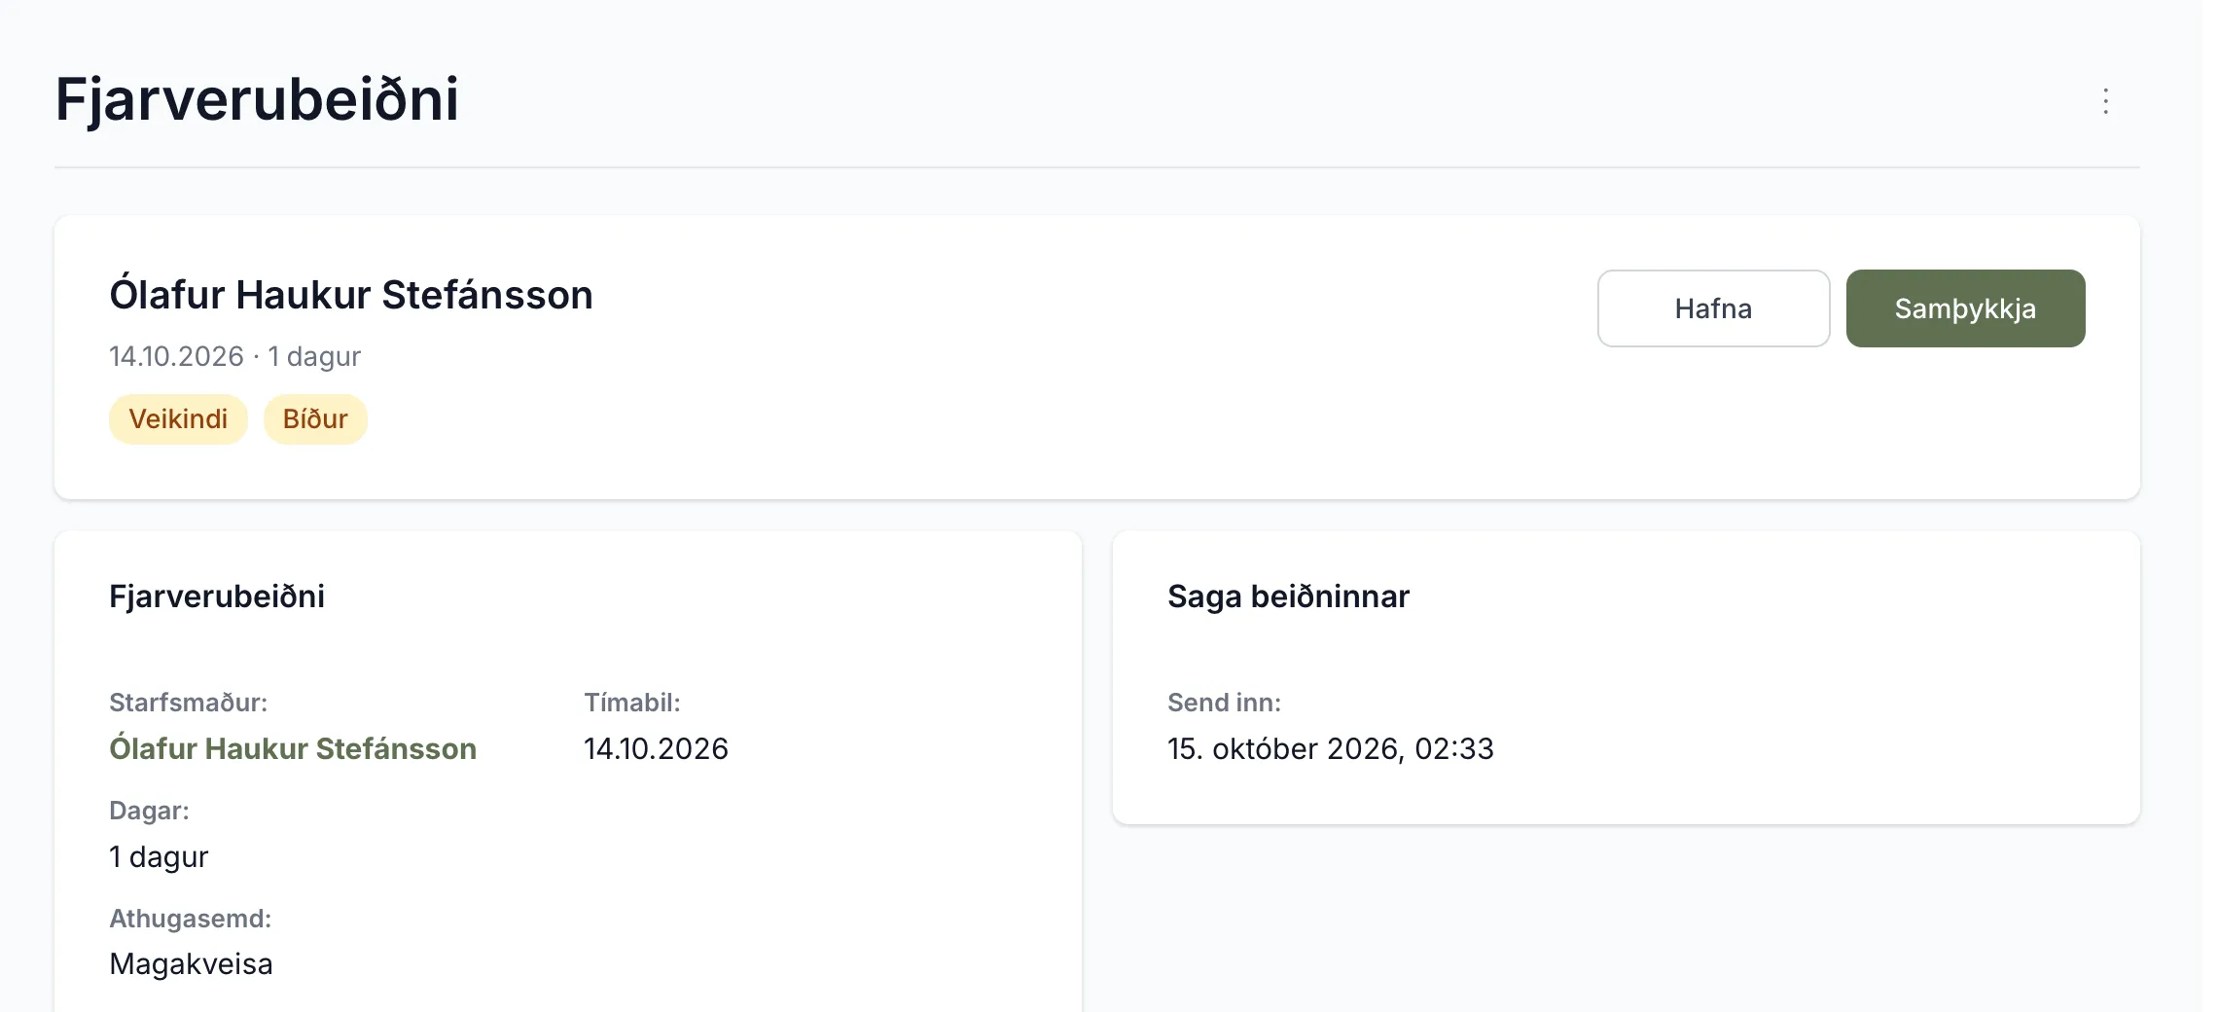The width and height of the screenshot is (2218, 1012).
Task: Click the Tímabil date value 14.10.2026
Action: [x=656, y=748]
